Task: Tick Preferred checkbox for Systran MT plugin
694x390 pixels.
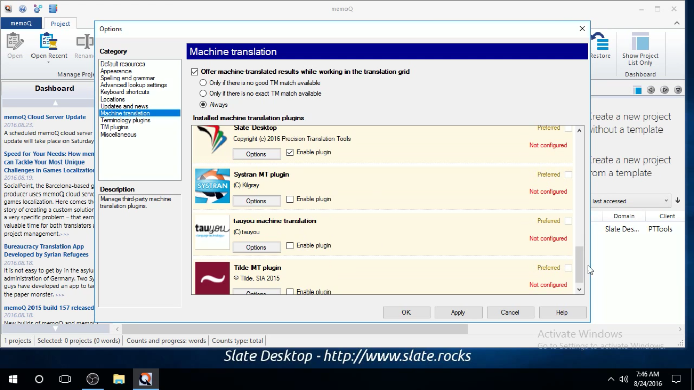Action: click(568, 175)
